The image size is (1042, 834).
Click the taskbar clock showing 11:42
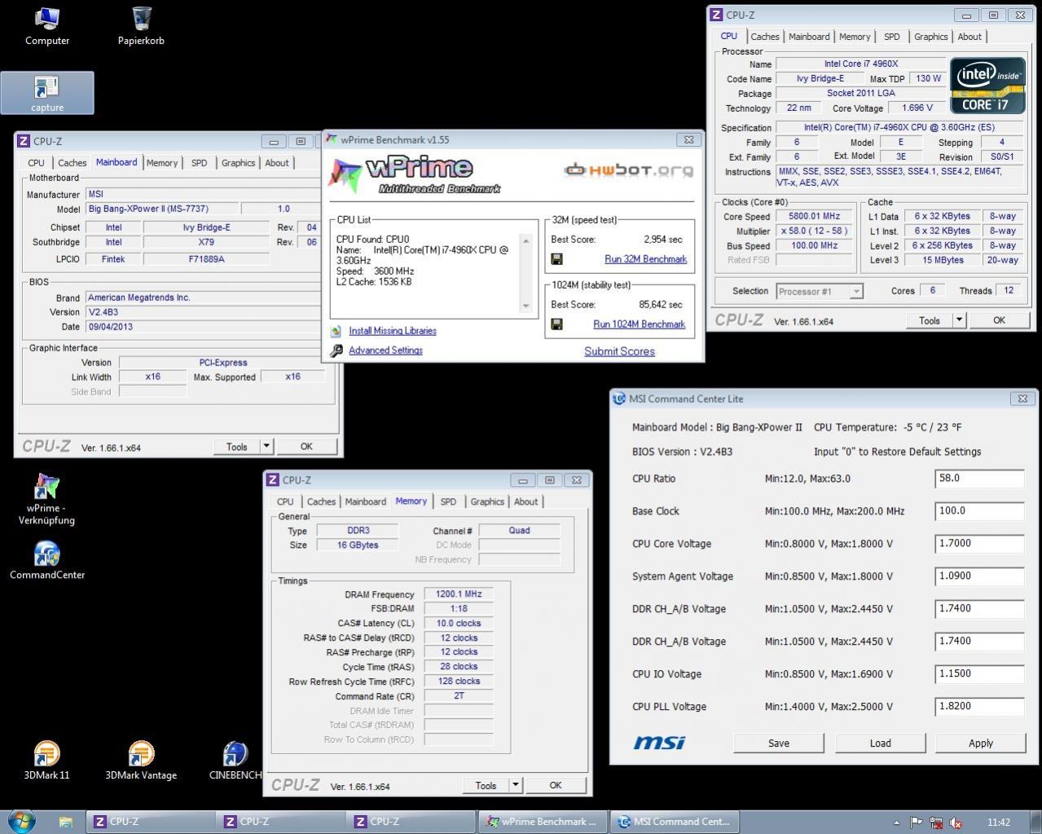(998, 823)
